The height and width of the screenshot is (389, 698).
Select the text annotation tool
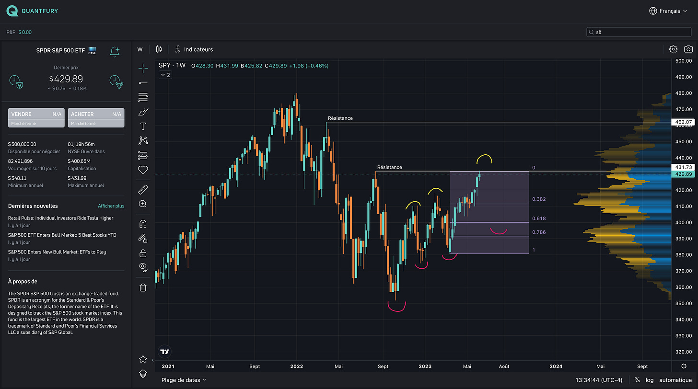point(143,126)
